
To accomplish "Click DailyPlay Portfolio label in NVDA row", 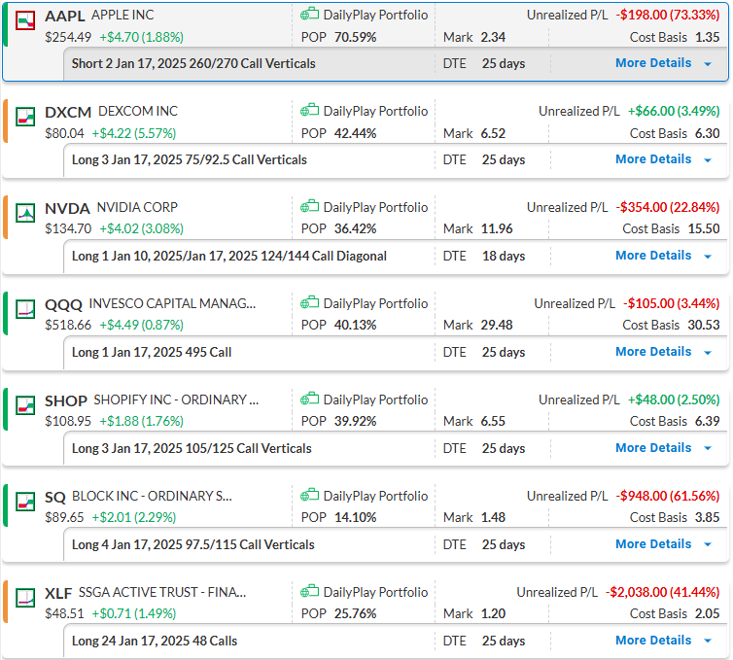I will 375,207.
